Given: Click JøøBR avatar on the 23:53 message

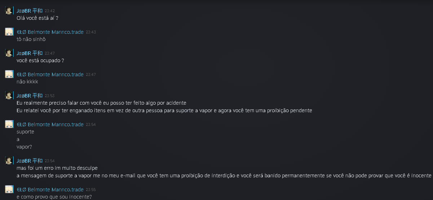Looking at the screenshot, I should tap(9, 95).
